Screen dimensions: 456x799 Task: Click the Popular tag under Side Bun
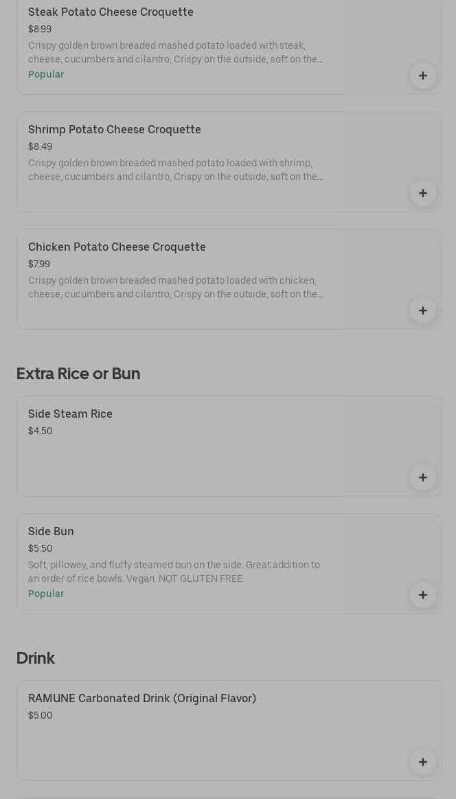pos(46,594)
